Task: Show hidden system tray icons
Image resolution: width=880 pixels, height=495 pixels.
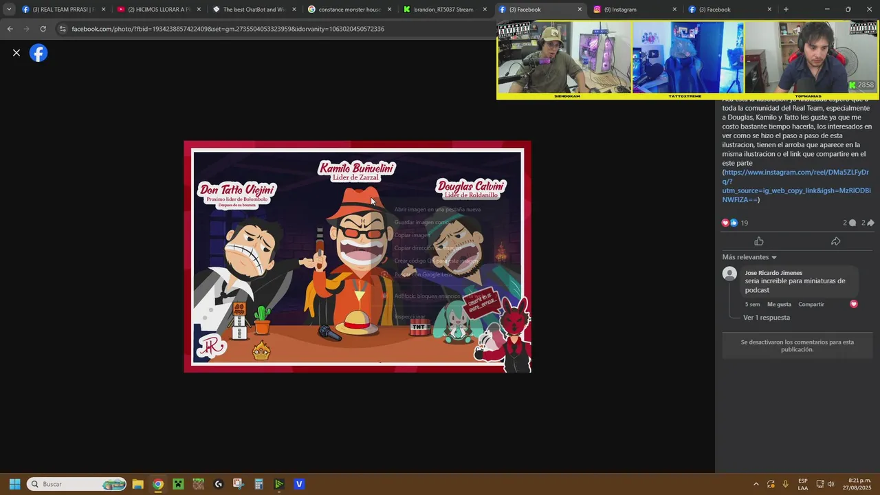Action: pyautogui.click(x=756, y=484)
